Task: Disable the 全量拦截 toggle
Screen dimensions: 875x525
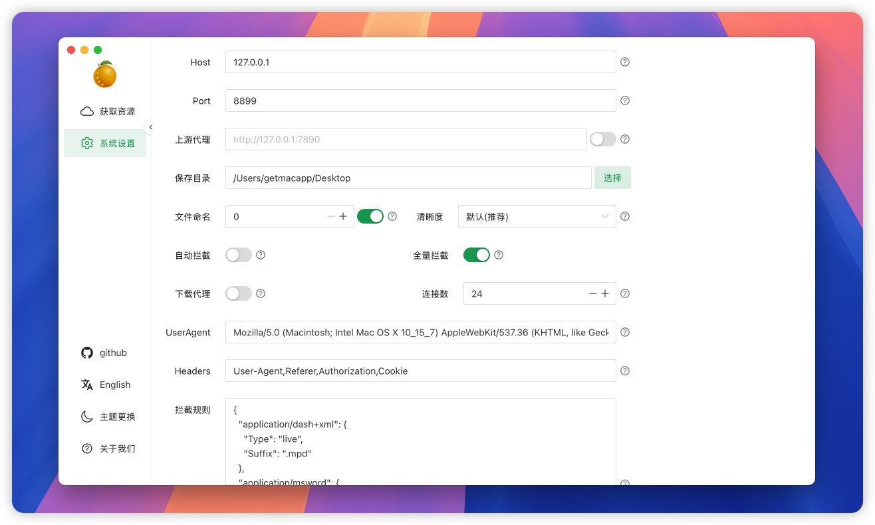Action: coord(476,255)
